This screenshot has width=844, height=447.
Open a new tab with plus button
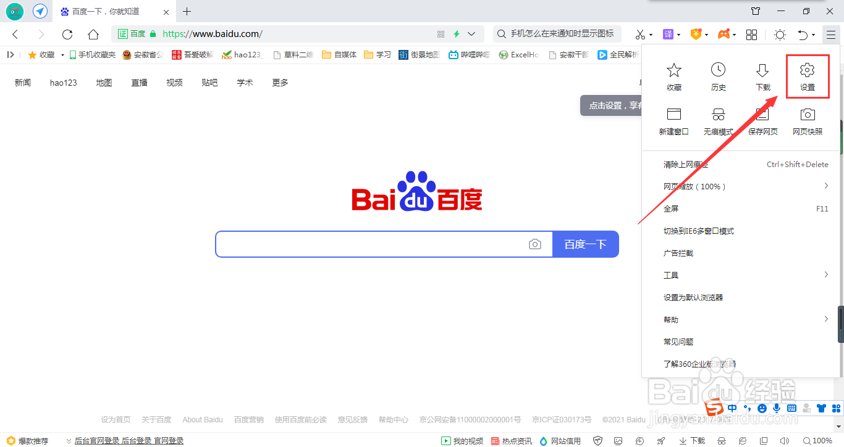(187, 11)
